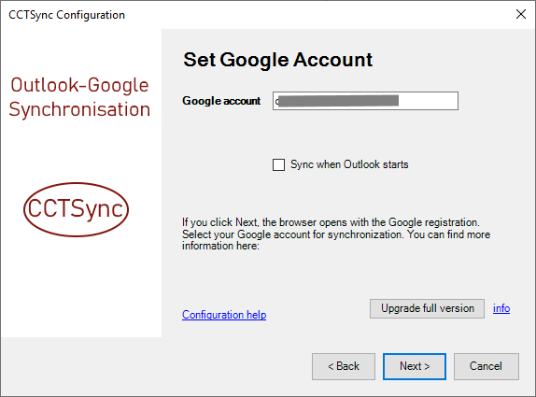Click Upgrade full version button
The width and height of the screenshot is (536, 397).
tap(427, 308)
